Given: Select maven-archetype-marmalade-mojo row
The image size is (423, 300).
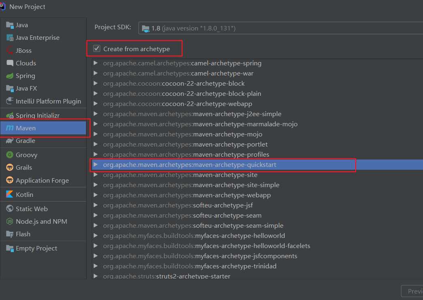Looking at the screenshot, I should pos(258,124).
